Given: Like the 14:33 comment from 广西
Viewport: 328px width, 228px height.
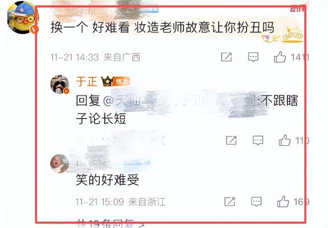Looking at the screenshot, I should (280, 57).
